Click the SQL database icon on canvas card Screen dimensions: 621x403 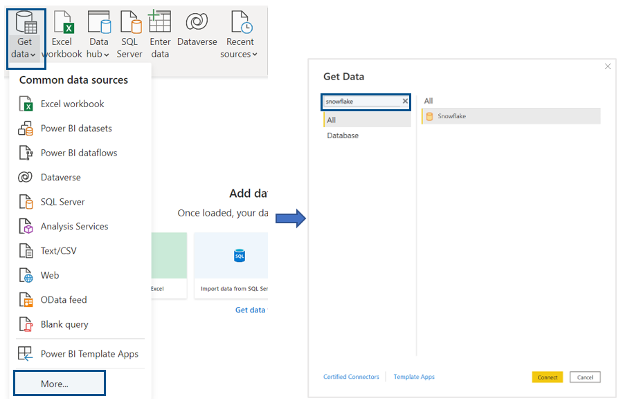pos(240,256)
